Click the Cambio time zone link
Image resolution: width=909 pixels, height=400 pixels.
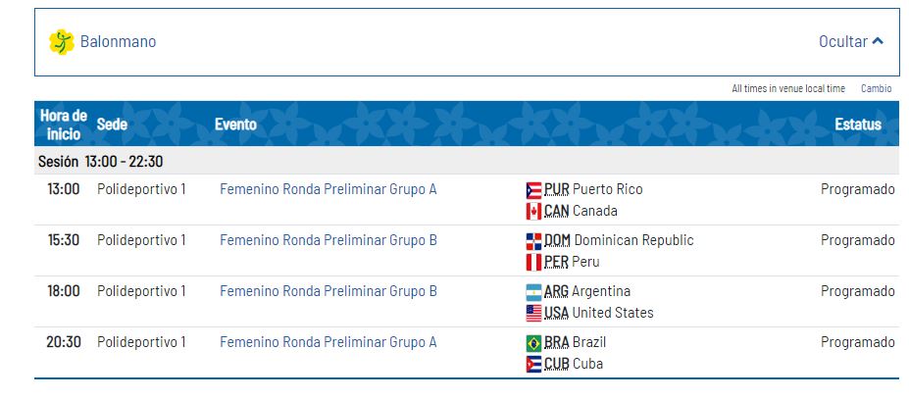pos(876,88)
